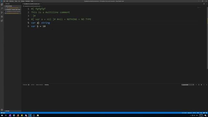Click feedback smiley in status bar
Screen dimensions: 208x117
pos(204,113)
